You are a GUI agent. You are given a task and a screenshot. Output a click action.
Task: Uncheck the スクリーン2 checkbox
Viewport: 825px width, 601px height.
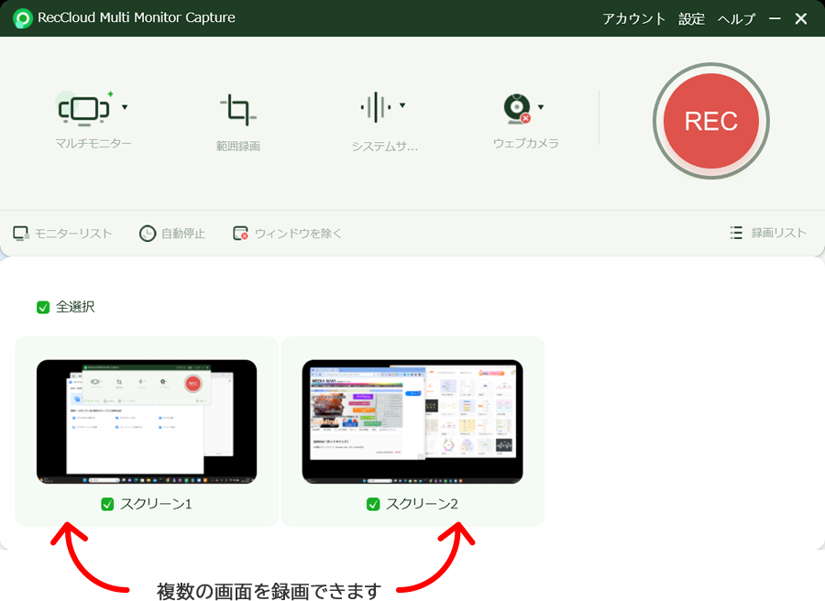(x=373, y=504)
